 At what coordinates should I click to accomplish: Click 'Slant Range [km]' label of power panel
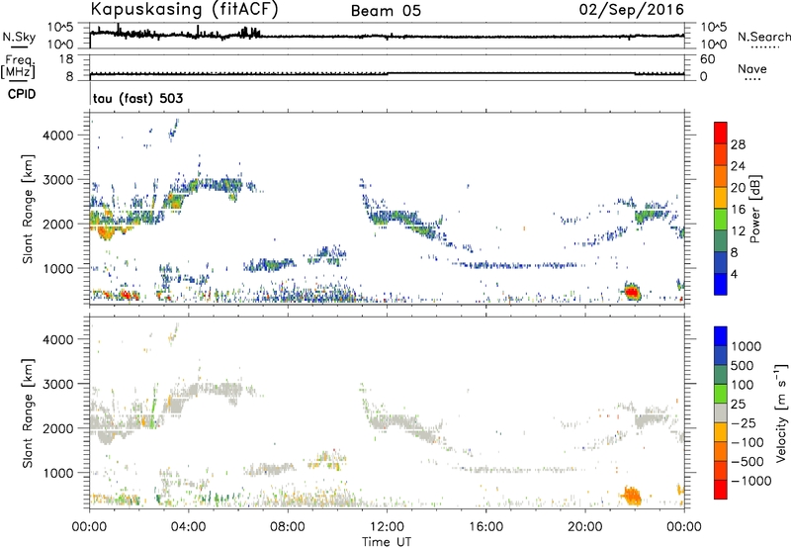28,209
